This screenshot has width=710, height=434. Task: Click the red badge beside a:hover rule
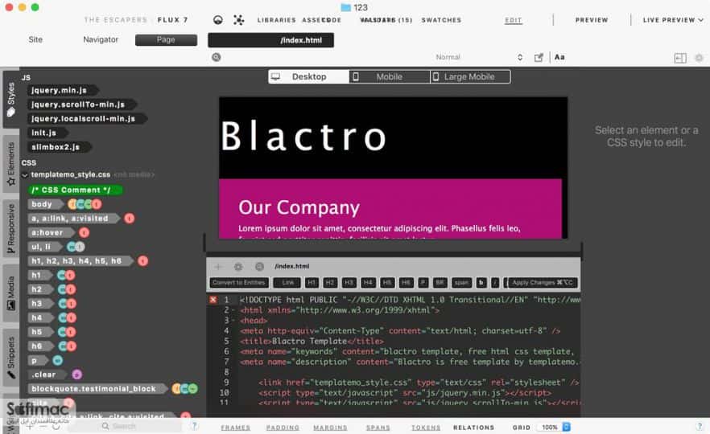[x=85, y=233]
